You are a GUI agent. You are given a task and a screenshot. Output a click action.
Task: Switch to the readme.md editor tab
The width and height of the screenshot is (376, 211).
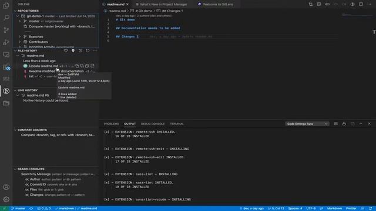115,4
